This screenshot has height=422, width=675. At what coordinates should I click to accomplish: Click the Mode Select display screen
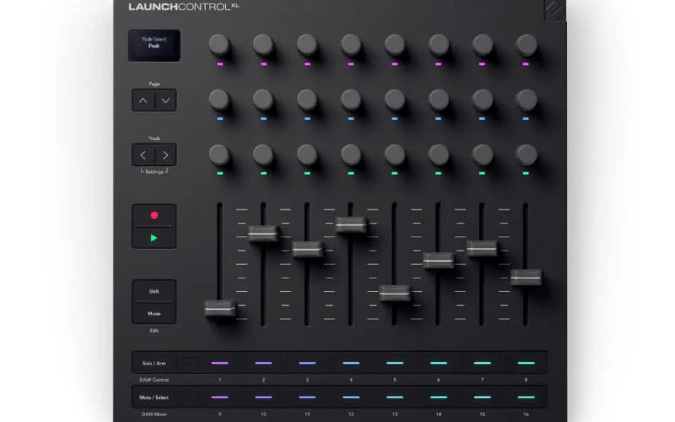[154, 46]
